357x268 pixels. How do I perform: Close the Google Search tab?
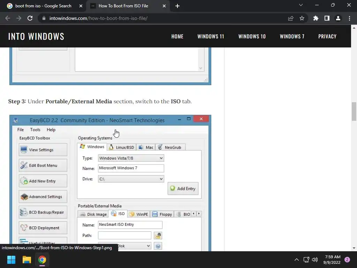pyautogui.click(x=81, y=6)
